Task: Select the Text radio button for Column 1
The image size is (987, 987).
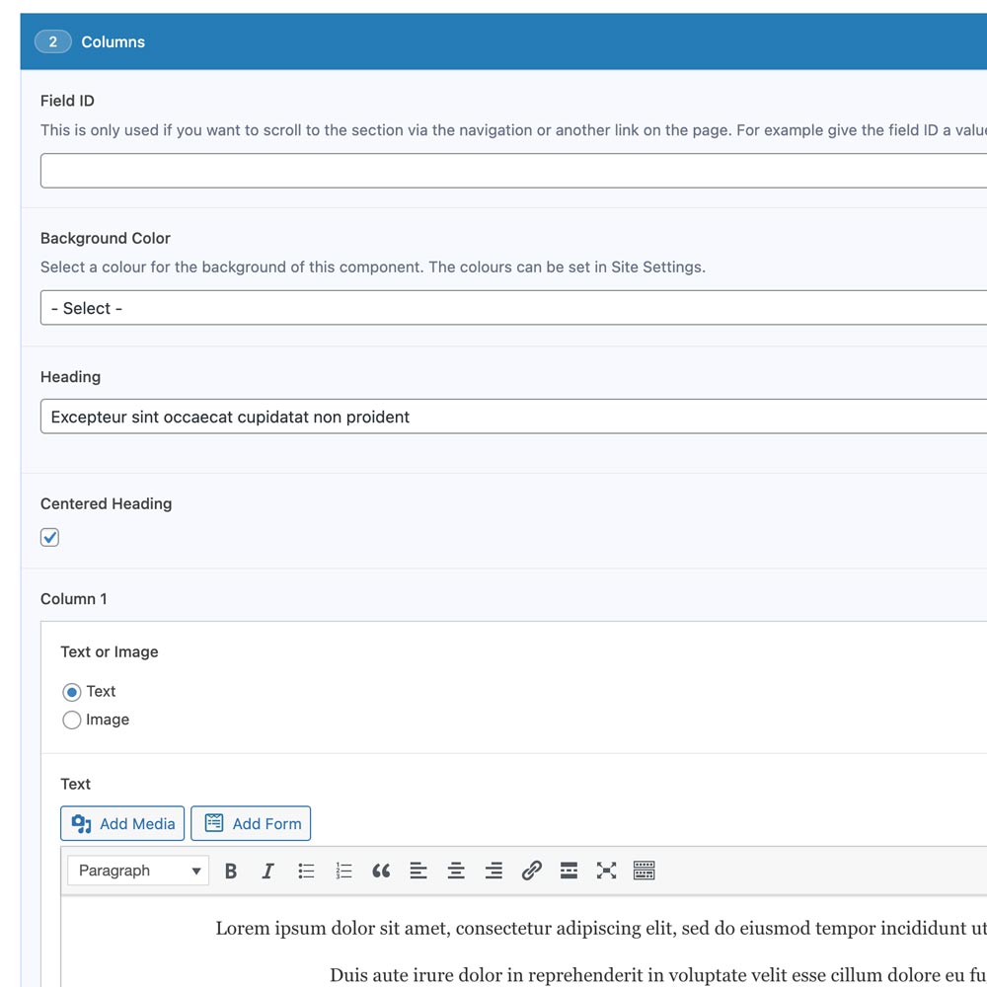Action: (x=72, y=691)
